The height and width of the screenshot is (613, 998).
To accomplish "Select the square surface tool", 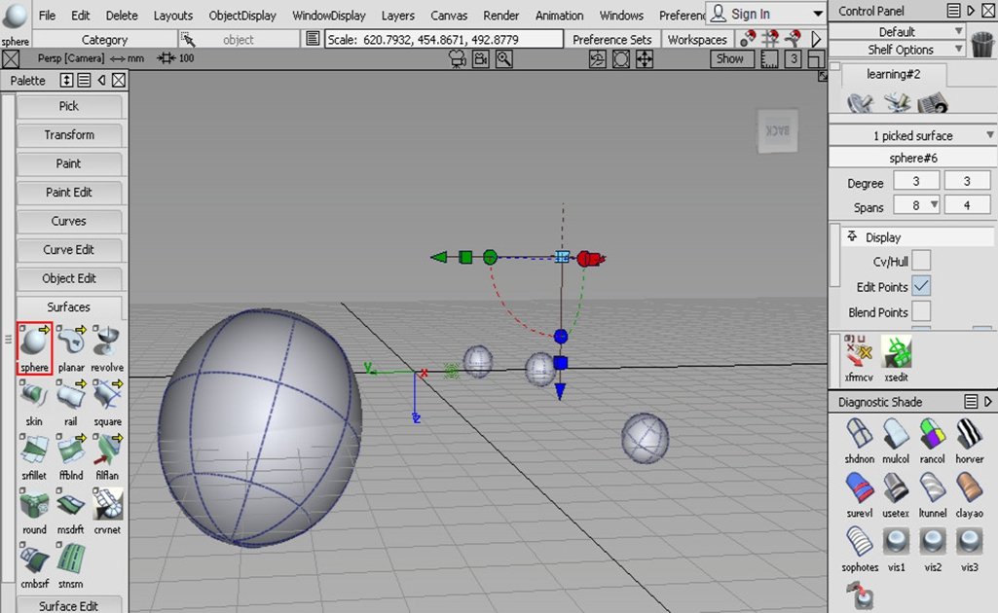I will coord(107,402).
